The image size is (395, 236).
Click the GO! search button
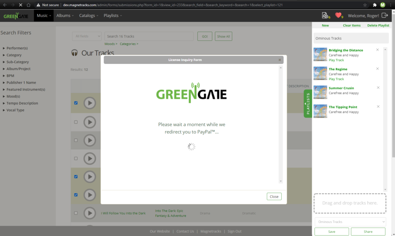(x=205, y=36)
